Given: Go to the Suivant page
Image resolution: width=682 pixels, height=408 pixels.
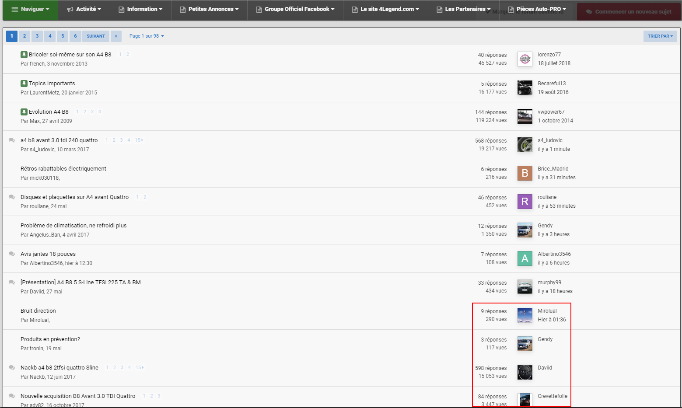Looking at the screenshot, I should (95, 36).
